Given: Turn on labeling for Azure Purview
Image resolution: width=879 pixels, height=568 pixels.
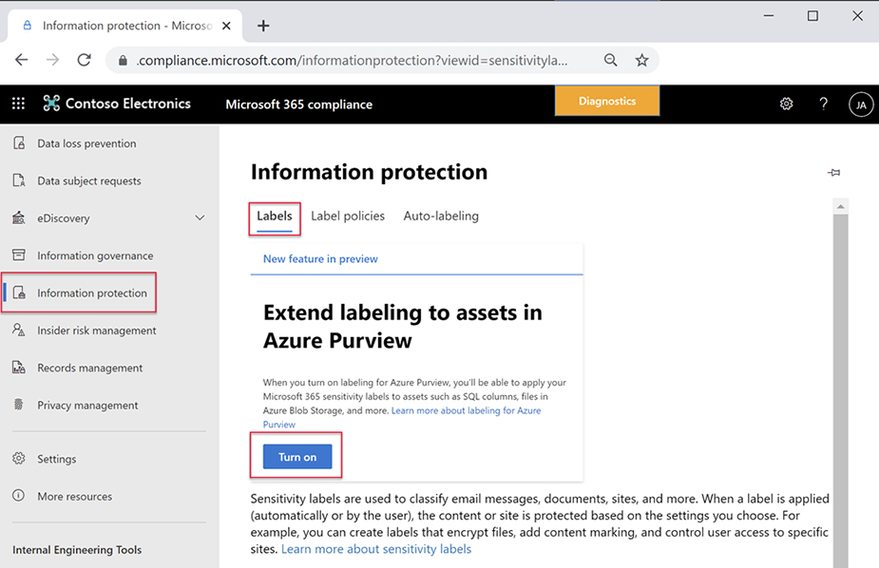Looking at the screenshot, I should pyautogui.click(x=296, y=456).
